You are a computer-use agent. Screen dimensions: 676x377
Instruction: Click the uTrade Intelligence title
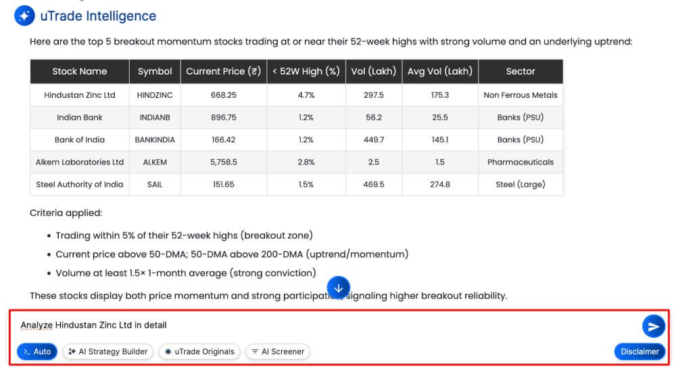(x=98, y=16)
